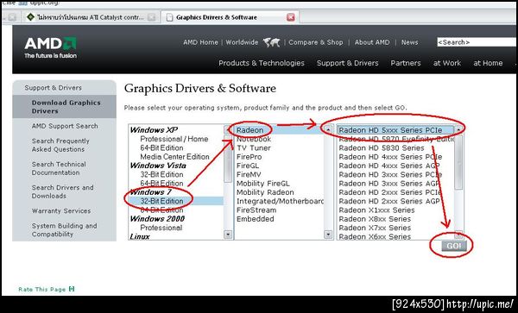Viewport: 518px width, 313px height.
Task: Select Radeon X7xx Series
Action: 375,228
